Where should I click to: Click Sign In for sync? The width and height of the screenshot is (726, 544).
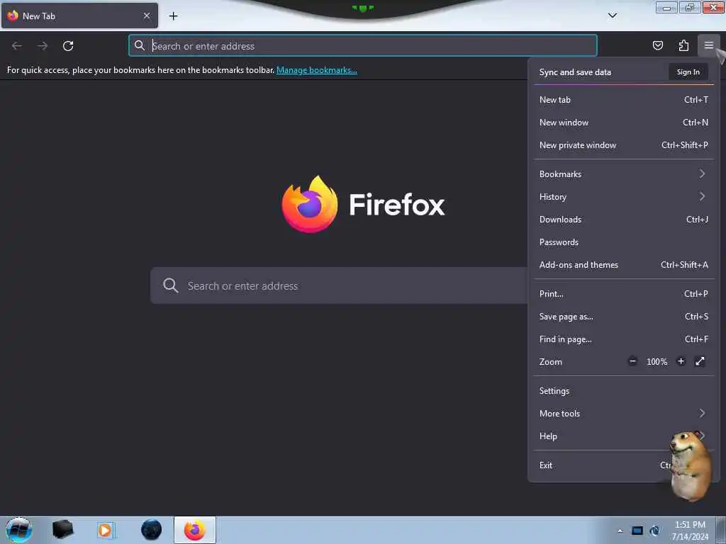point(688,72)
